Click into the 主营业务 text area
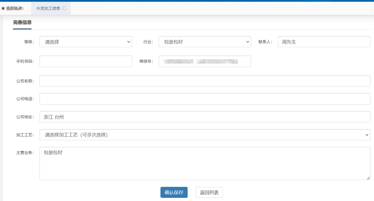Viewport: 374px width, 201px height. [205, 163]
